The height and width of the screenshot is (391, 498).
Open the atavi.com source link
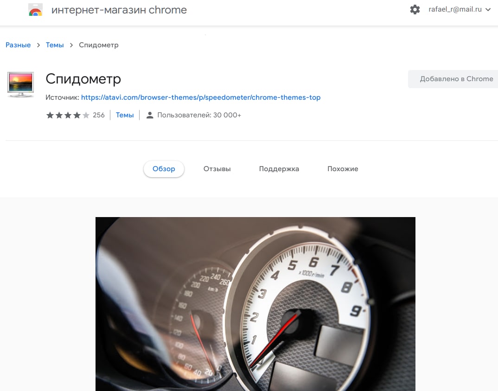coord(201,97)
